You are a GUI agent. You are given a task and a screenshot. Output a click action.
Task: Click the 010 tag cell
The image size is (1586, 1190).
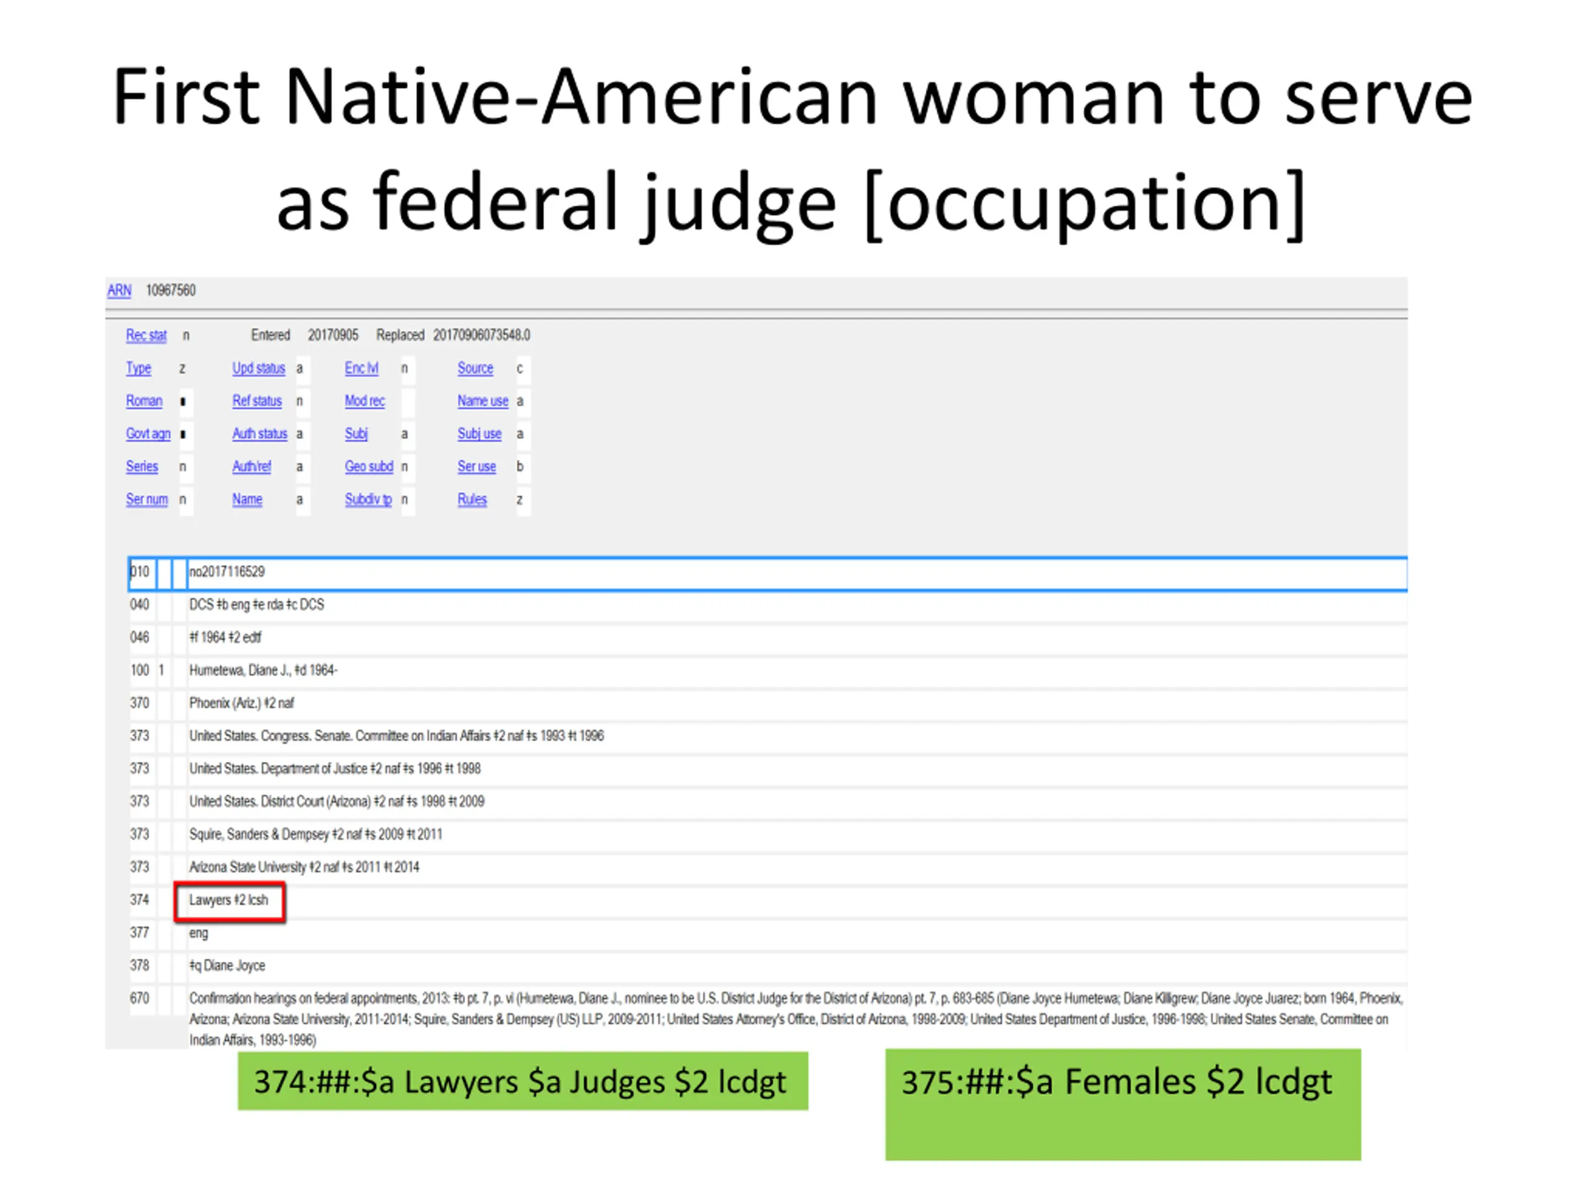(x=141, y=573)
